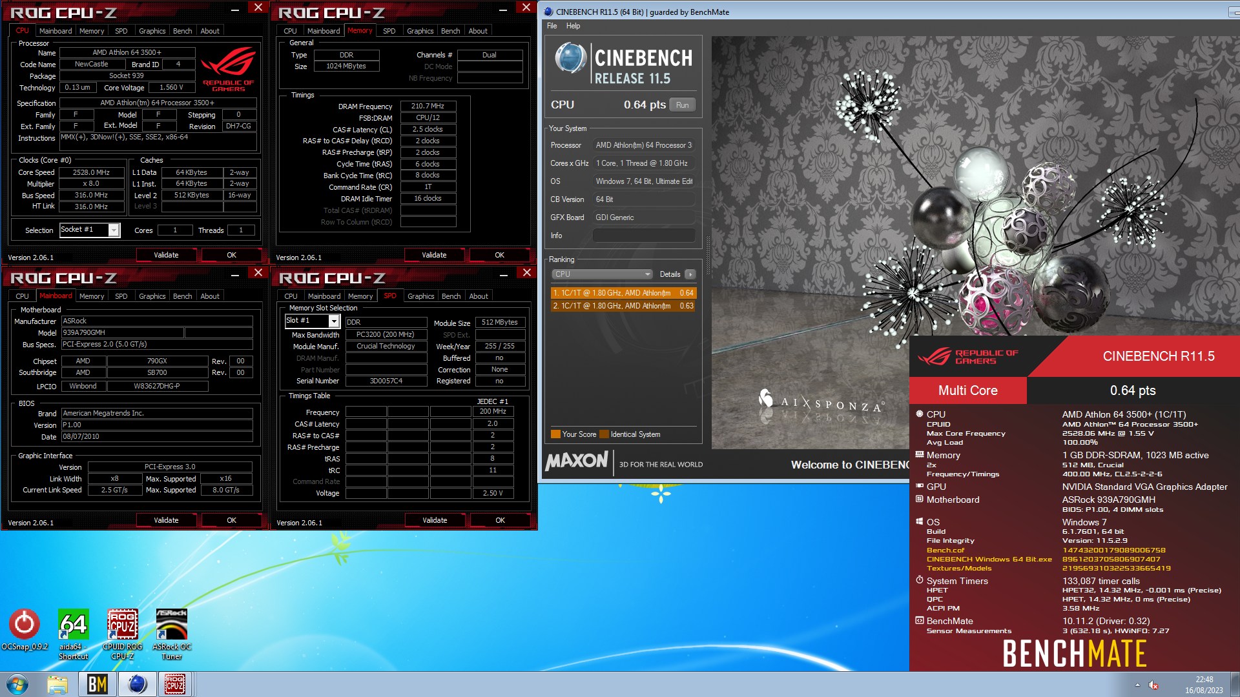Click Validate in CPU-Z Mainboard window
This screenshot has width=1240, height=697.
[x=166, y=520]
